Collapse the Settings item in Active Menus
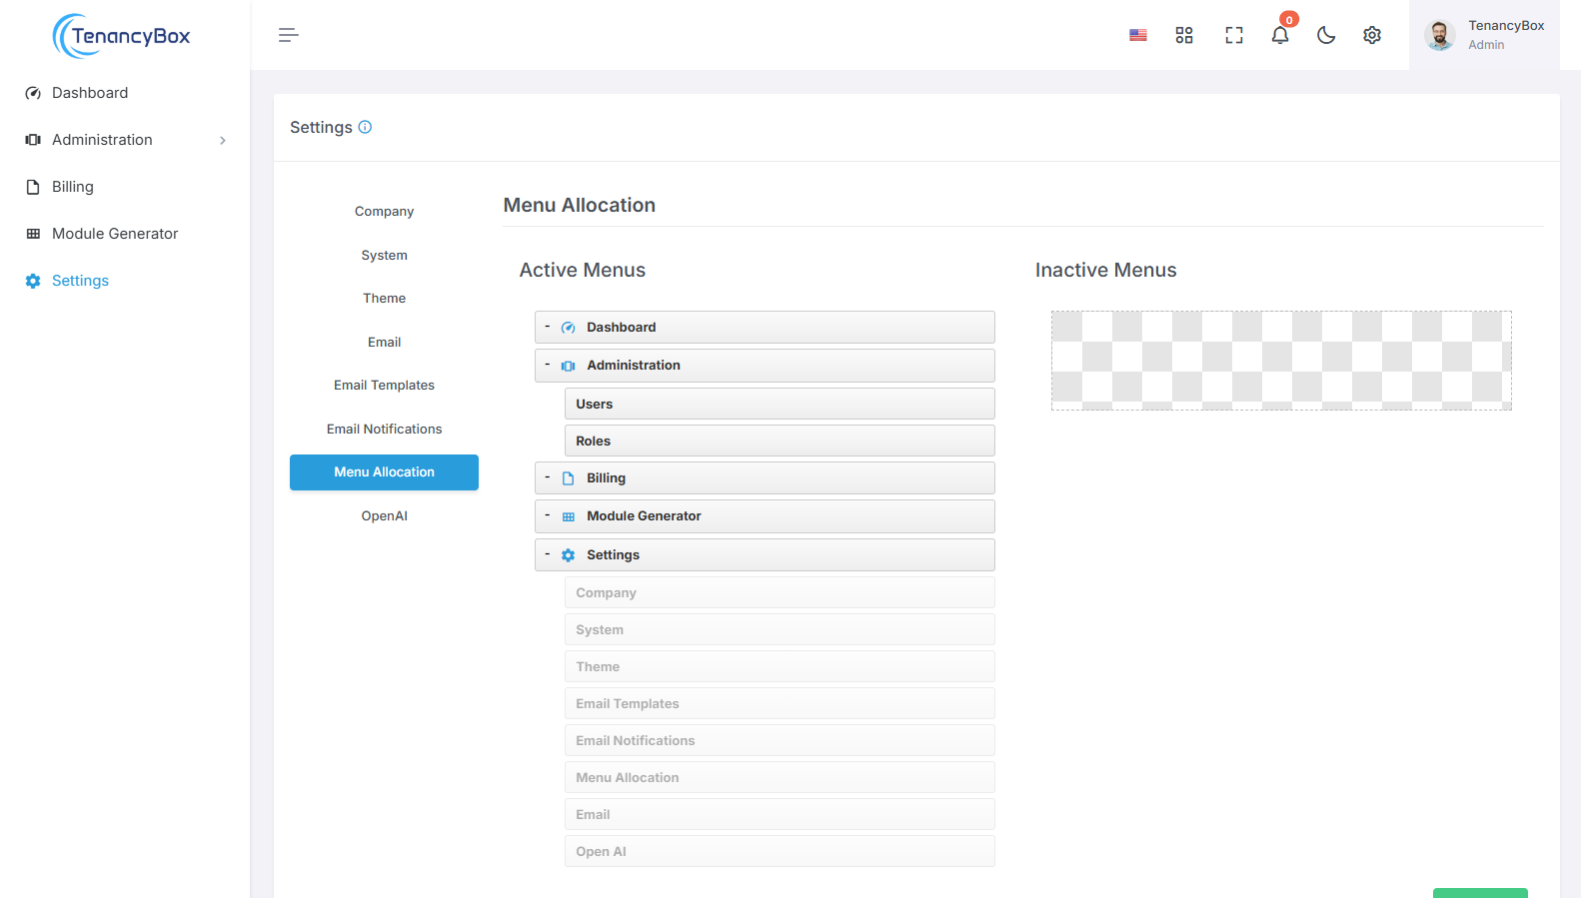This screenshot has width=1581, height=898. tap(547, 554)
